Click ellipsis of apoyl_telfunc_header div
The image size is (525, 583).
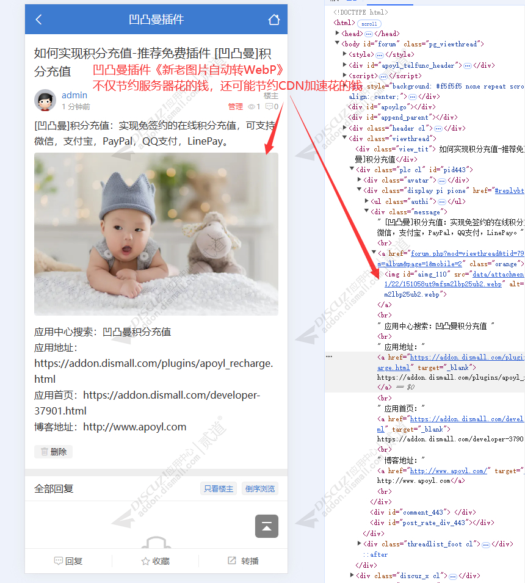468,66
